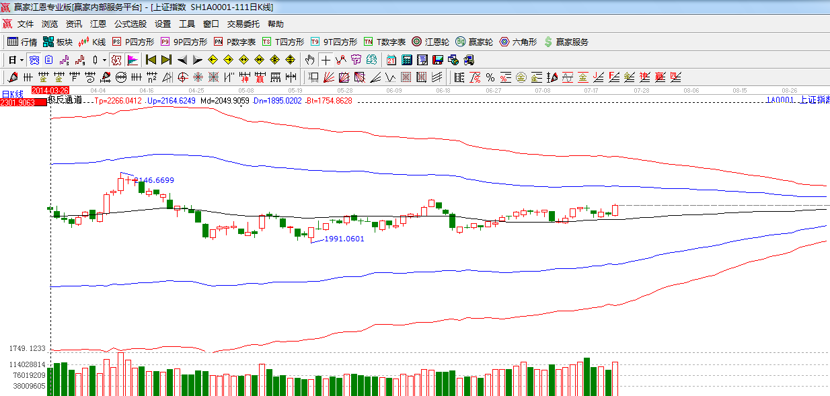Click the hand pan tool icon
Viewport: 830px width, 396px height.
click(x=310, y=60)
